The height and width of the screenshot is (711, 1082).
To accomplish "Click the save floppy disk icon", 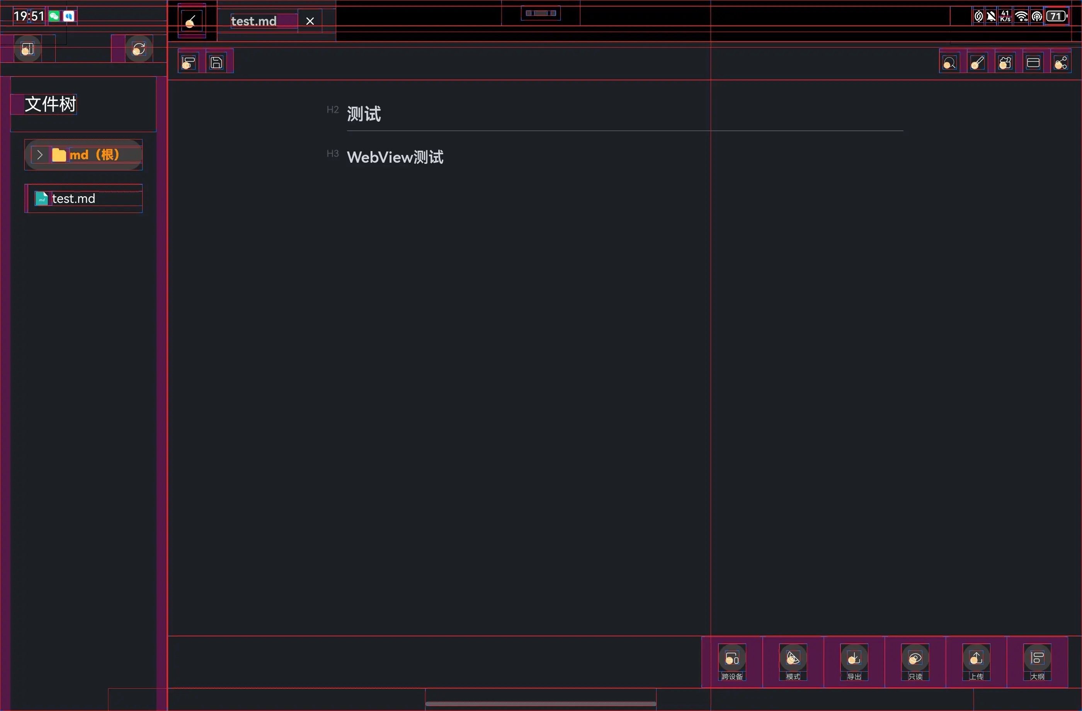I will [x=217, y=62].
